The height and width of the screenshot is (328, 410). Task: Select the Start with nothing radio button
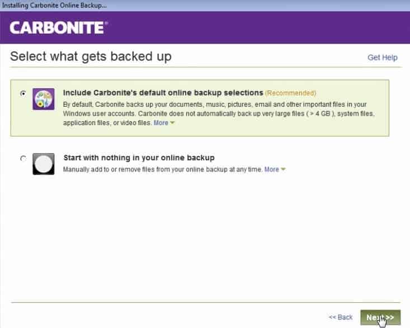pyautogui.click(x=23, y=159)
